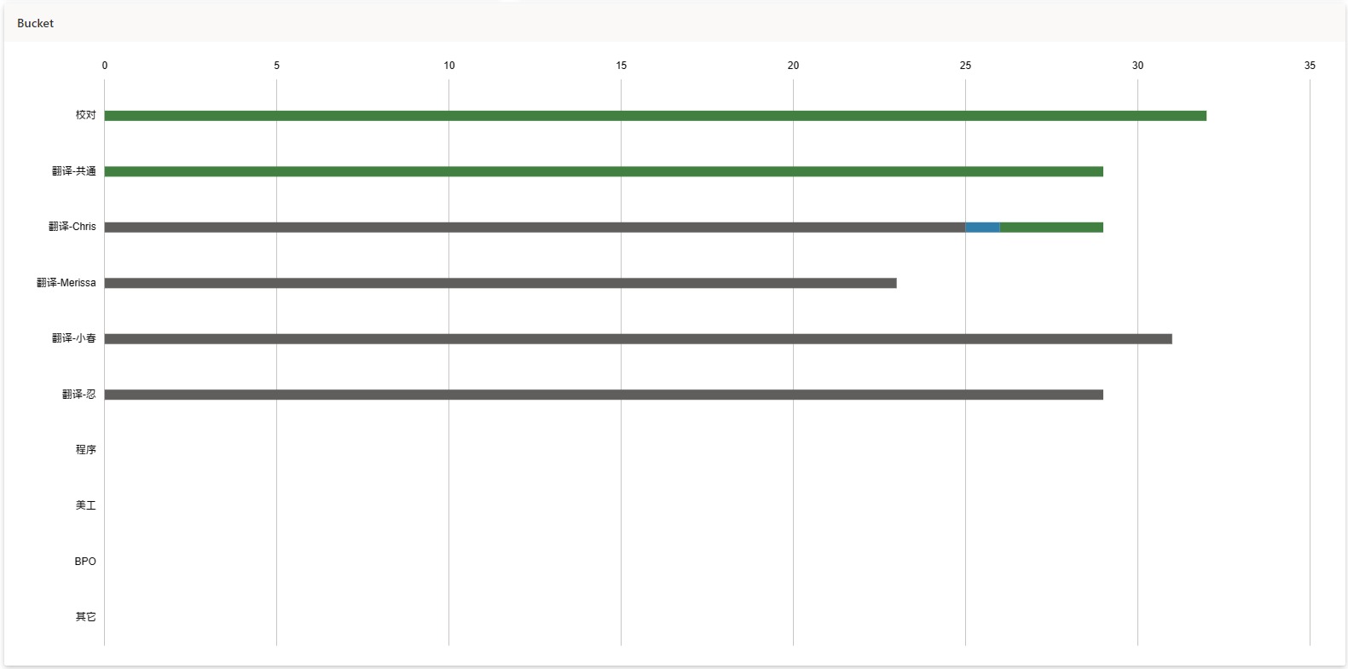Image resolution: width=1348 pixels, height=669 pixels.
Task: Select the 美工 category label
Action: pos(85,505)
